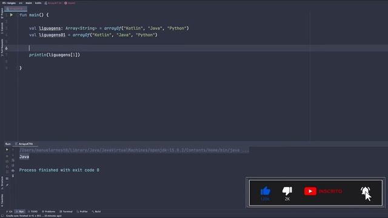Viewport: 388px width, 218px height.
Task: Toggle soft-wrap in the Run console
Action: (13, 160)
